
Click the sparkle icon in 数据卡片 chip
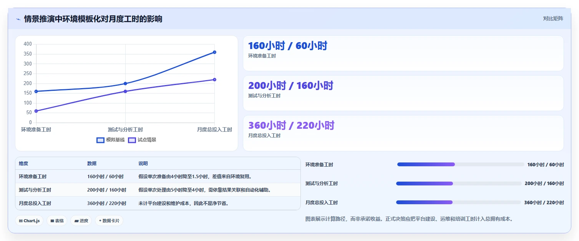pyautogui.click(x=100, y=221)
